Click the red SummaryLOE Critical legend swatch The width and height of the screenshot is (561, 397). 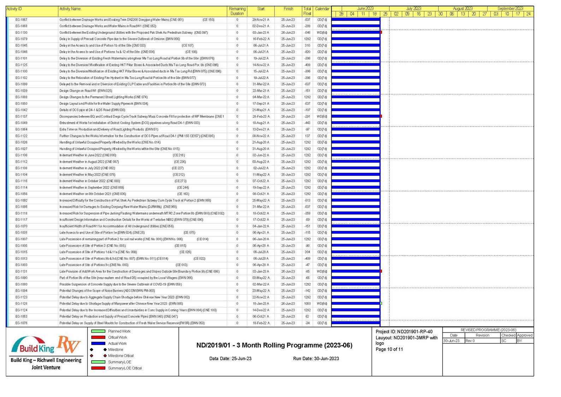[x=98, y=368]
